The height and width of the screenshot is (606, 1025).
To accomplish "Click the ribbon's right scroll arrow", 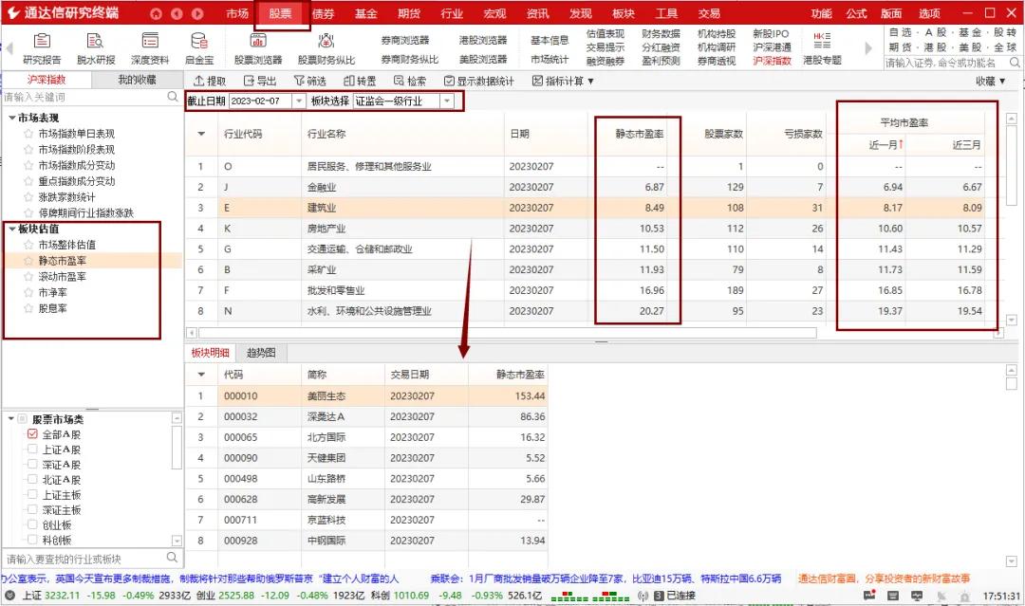I will 868,47.
